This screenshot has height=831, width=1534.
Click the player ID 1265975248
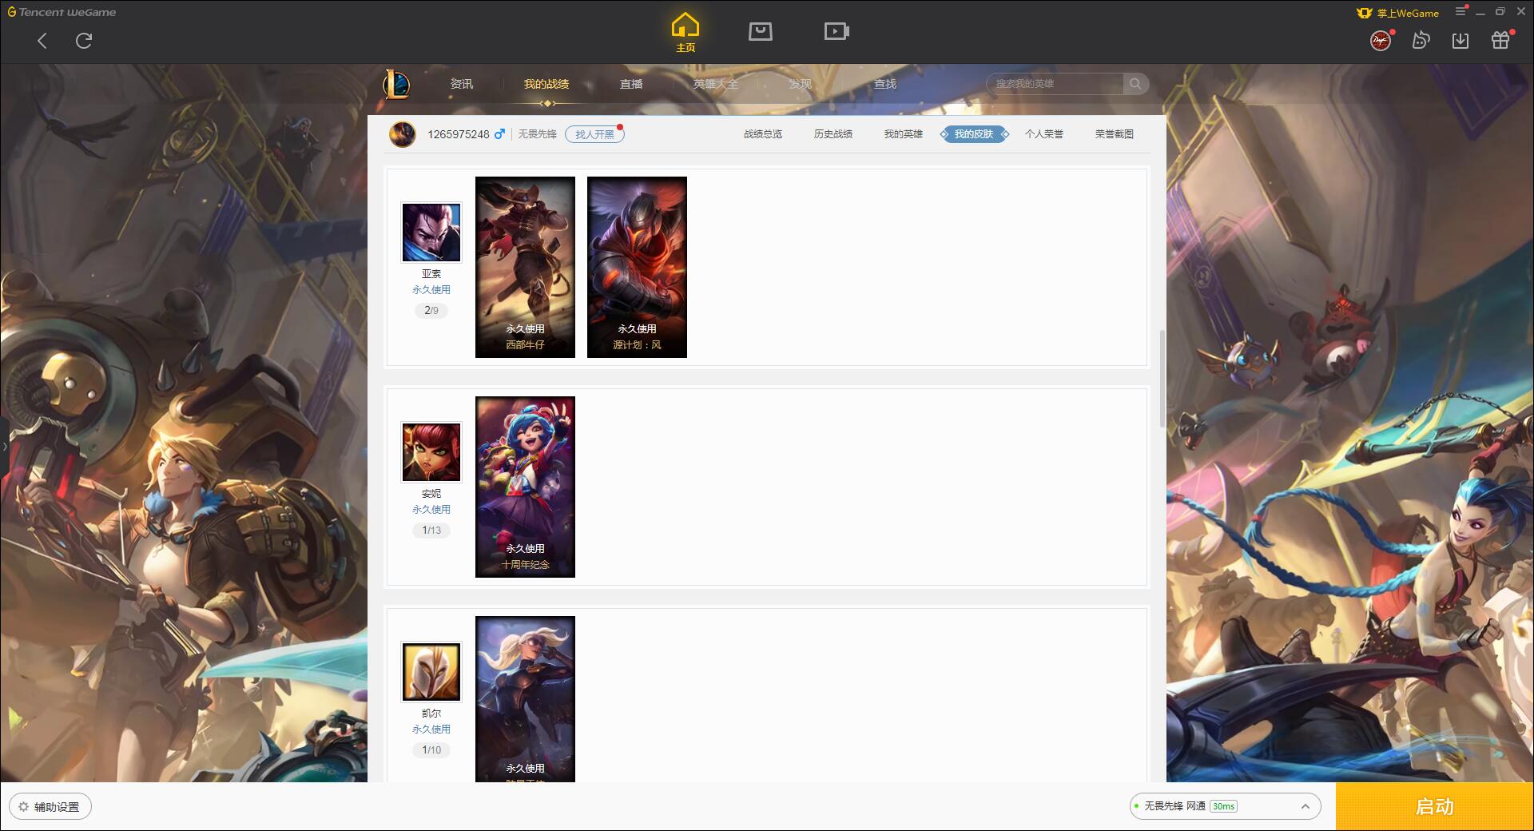459,134
